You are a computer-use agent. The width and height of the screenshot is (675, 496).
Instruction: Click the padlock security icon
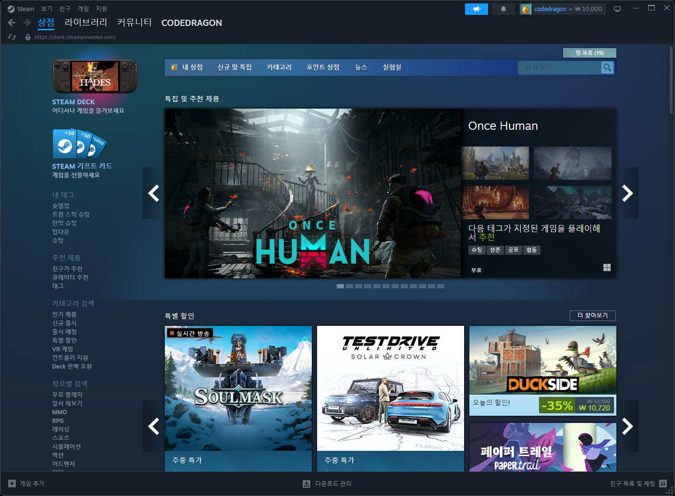pyautogui.click(x=28, y=37)
